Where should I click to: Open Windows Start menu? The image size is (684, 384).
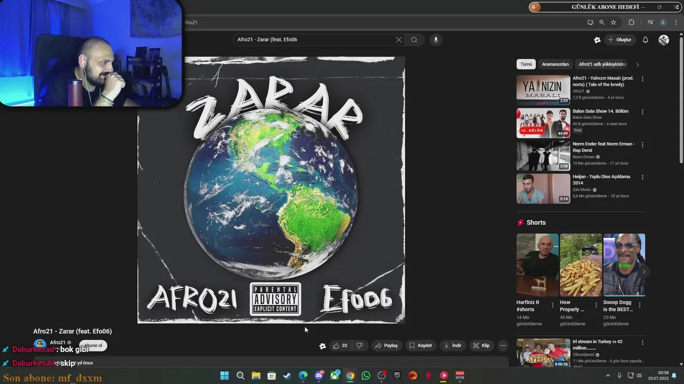tap(224, 375)
